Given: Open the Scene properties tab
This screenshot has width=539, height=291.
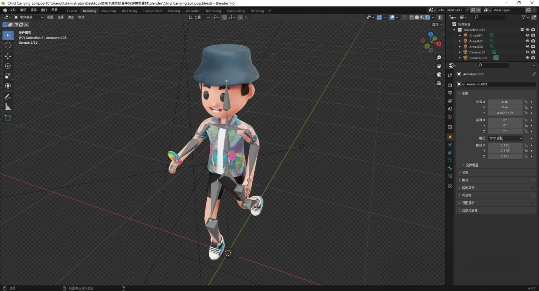Looking at the screenshot, I should 450,109.
